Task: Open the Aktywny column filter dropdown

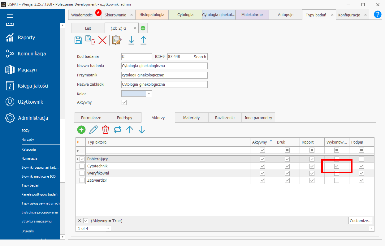Action: click(271, 141)
